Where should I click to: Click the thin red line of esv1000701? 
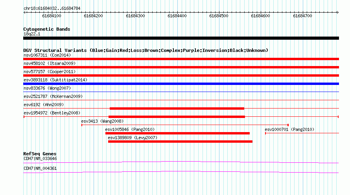tap(302, 133)
